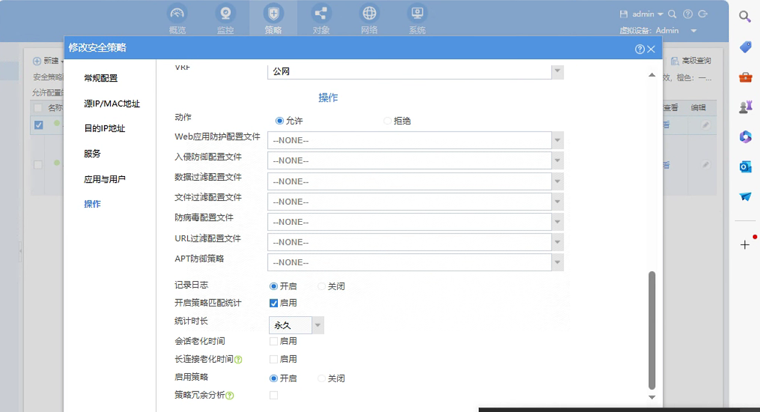Open the 网络 network globe icon
The width and height of the screenshot is (760, 412).
(x=369, y=13)
